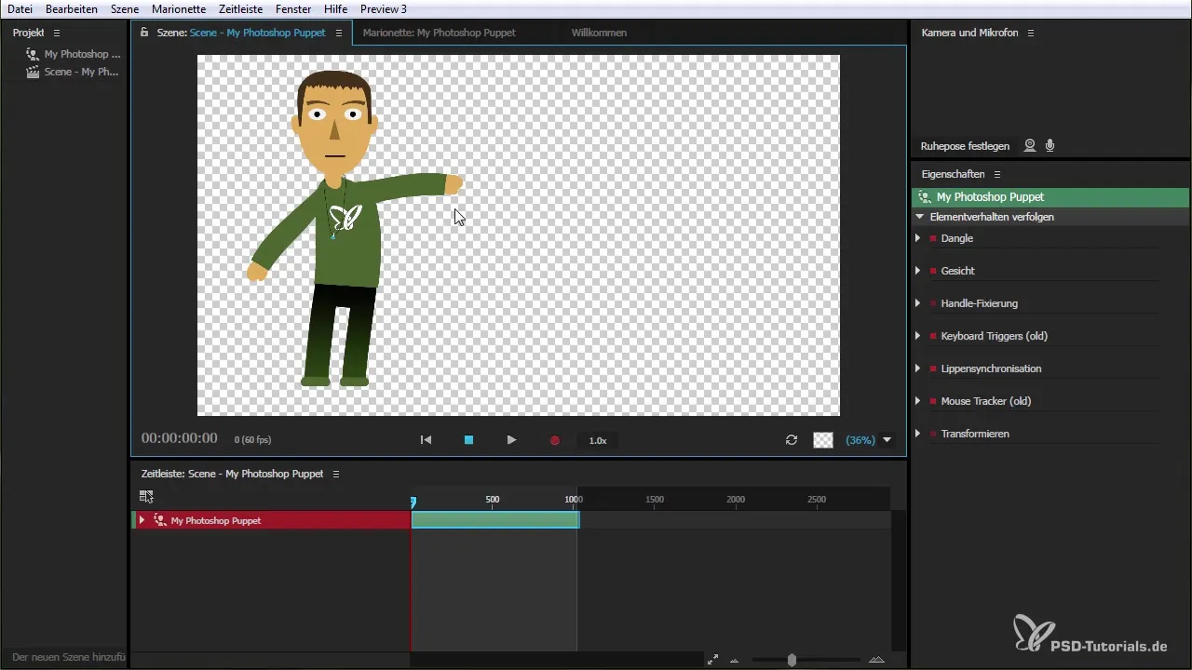Open the Datei menu
The width and height of the screenshot is (1192, 670).
coord(20,8)
